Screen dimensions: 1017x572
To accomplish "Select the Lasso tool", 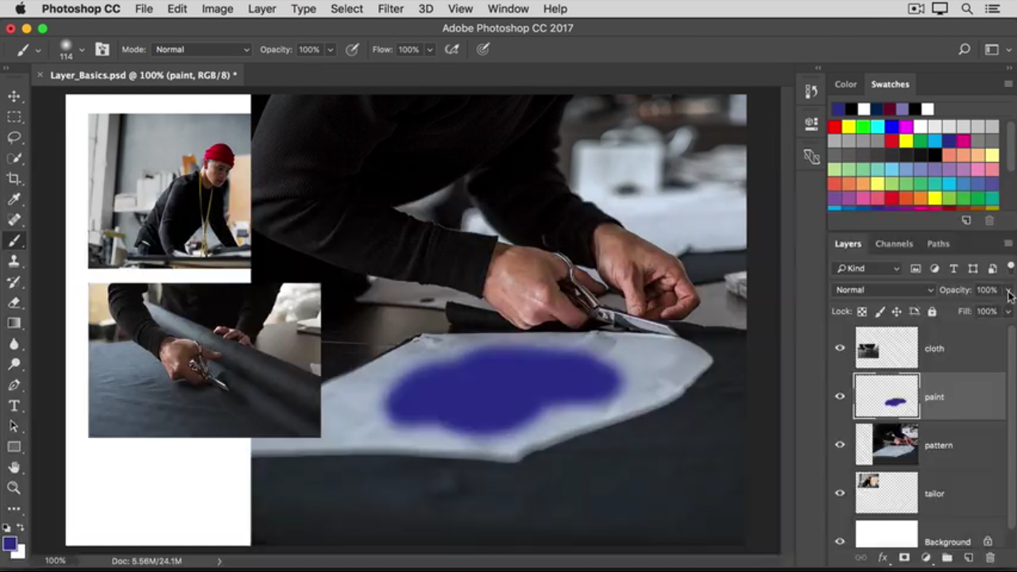I will (14, 137).
